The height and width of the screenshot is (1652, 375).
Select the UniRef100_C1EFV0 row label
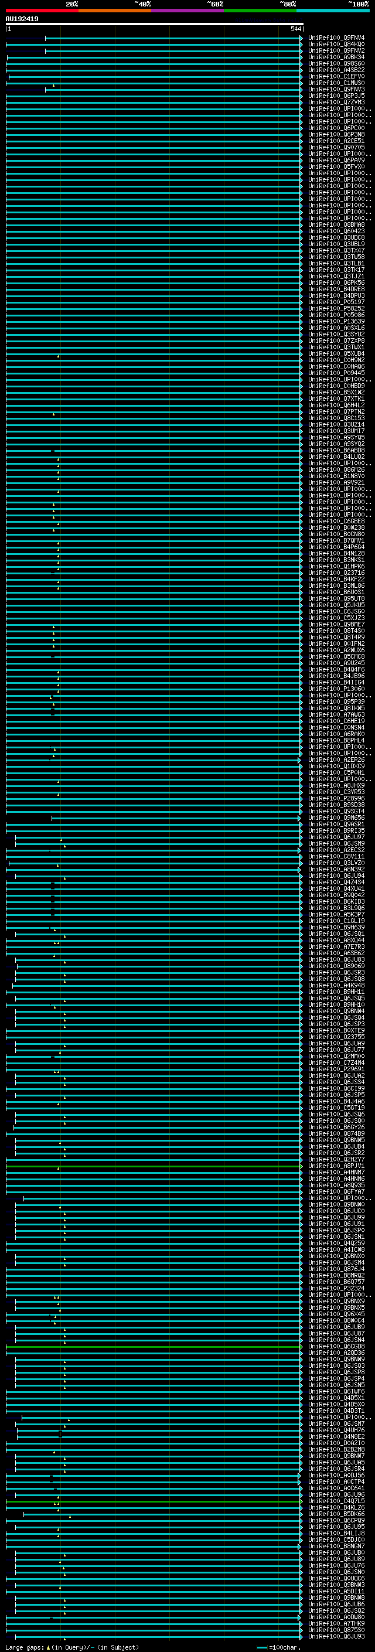[336, 76]
